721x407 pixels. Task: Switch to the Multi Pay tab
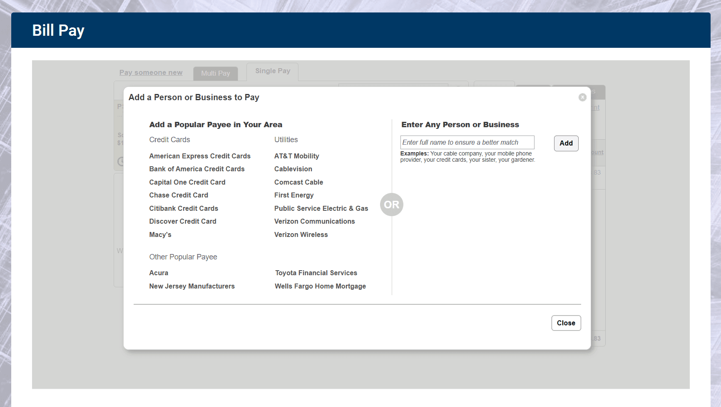pos(216,74)
